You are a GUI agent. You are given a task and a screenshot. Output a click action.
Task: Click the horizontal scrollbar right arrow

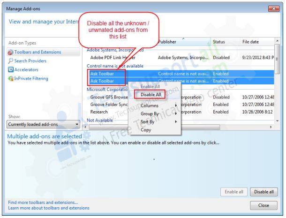(271, 127)
